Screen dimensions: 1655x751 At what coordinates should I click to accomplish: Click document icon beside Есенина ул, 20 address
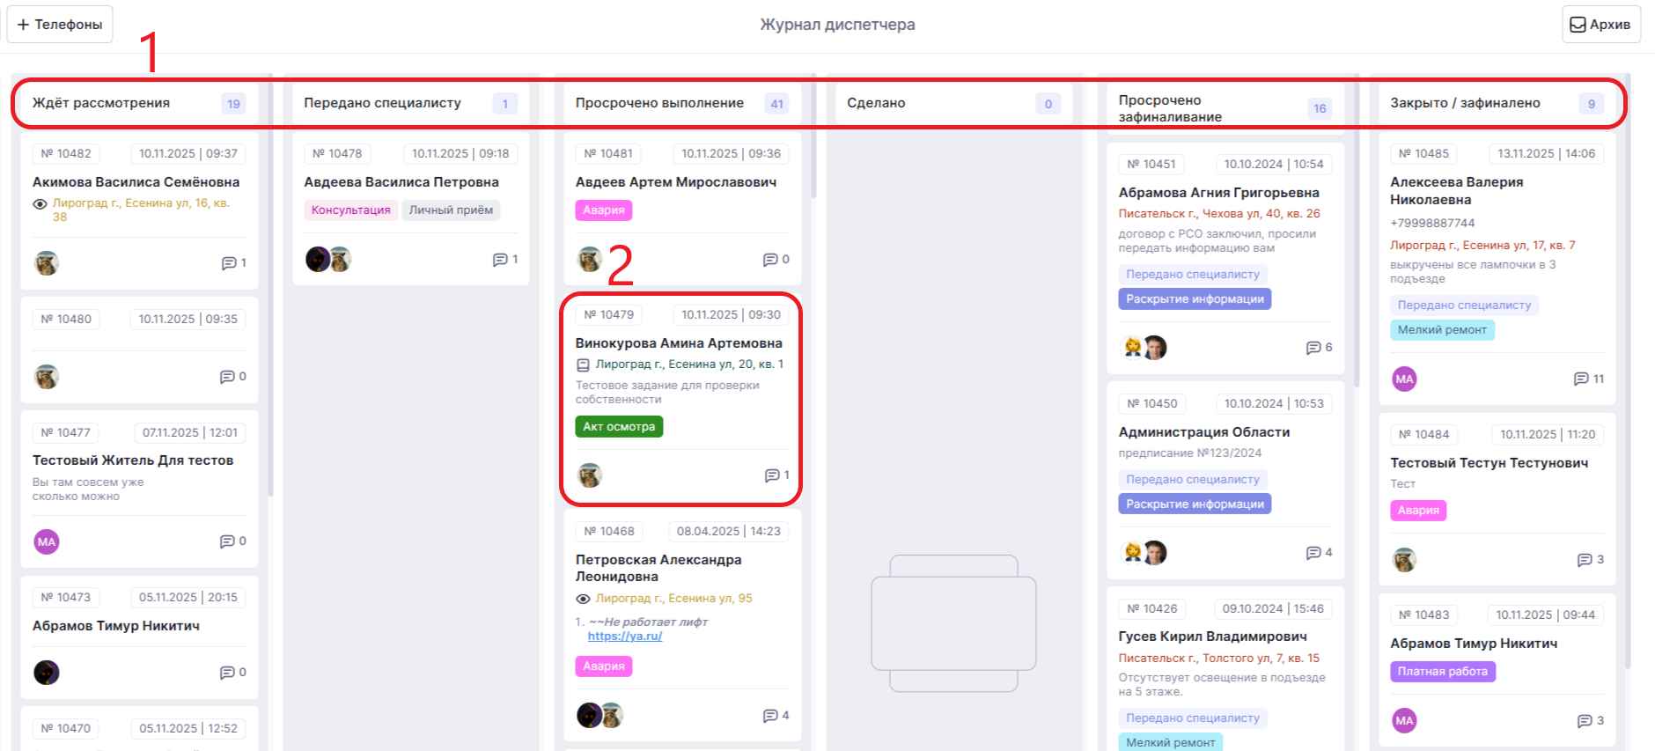(583, 364)
